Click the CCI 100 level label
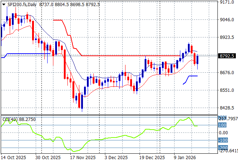 coord(222,125)
